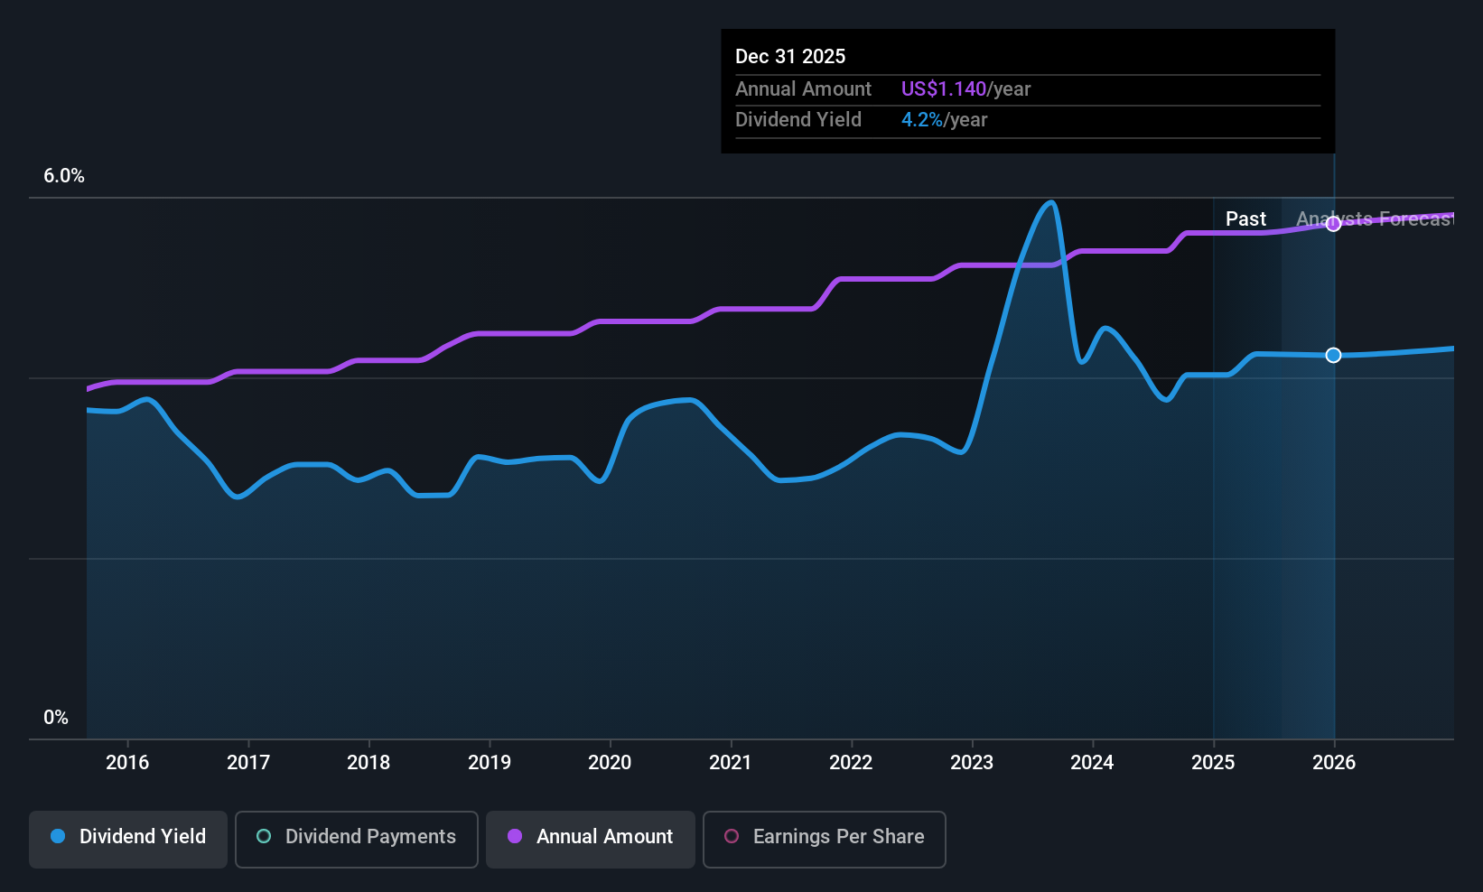Click the 'Annual Amount' tooltip row label
Viewport: 1483px width, 892px height.
click(x=803, y=88)
